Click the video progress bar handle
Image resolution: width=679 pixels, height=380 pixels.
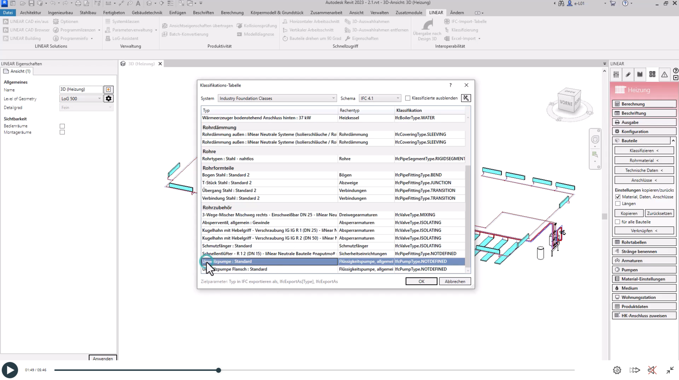click(219, 370)
